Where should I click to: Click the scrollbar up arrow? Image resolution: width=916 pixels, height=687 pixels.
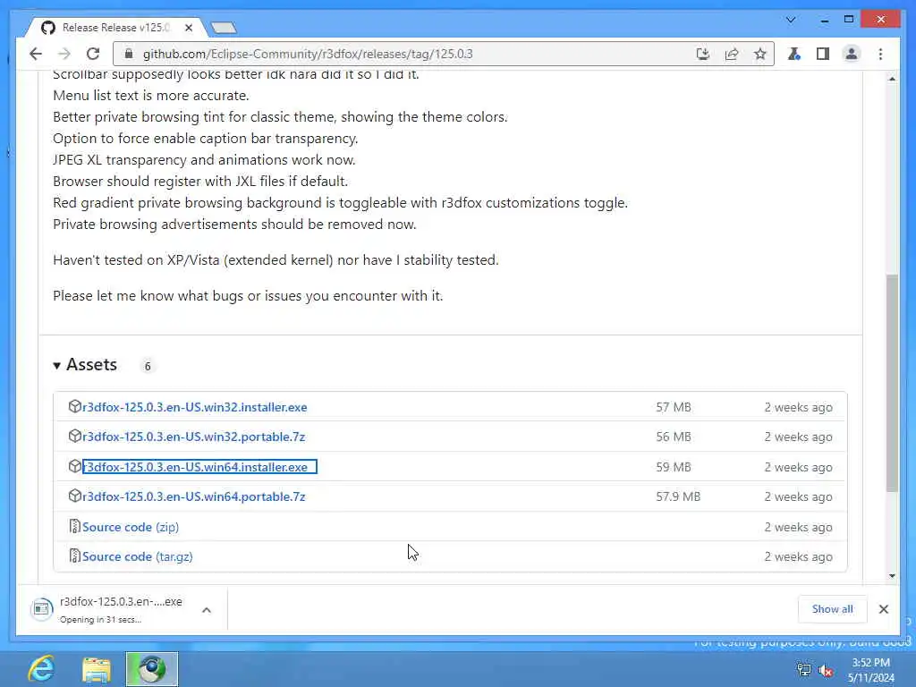(x=892, y=79)
